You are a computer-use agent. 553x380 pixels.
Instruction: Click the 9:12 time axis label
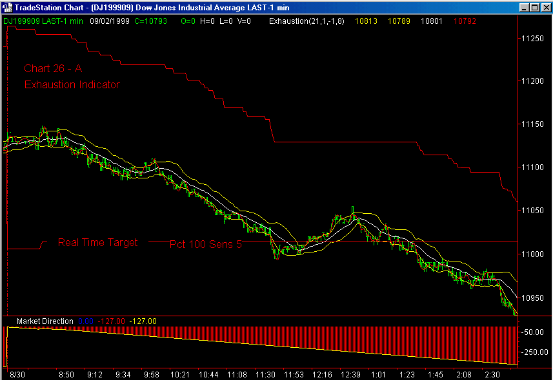[x=94, y=375]
